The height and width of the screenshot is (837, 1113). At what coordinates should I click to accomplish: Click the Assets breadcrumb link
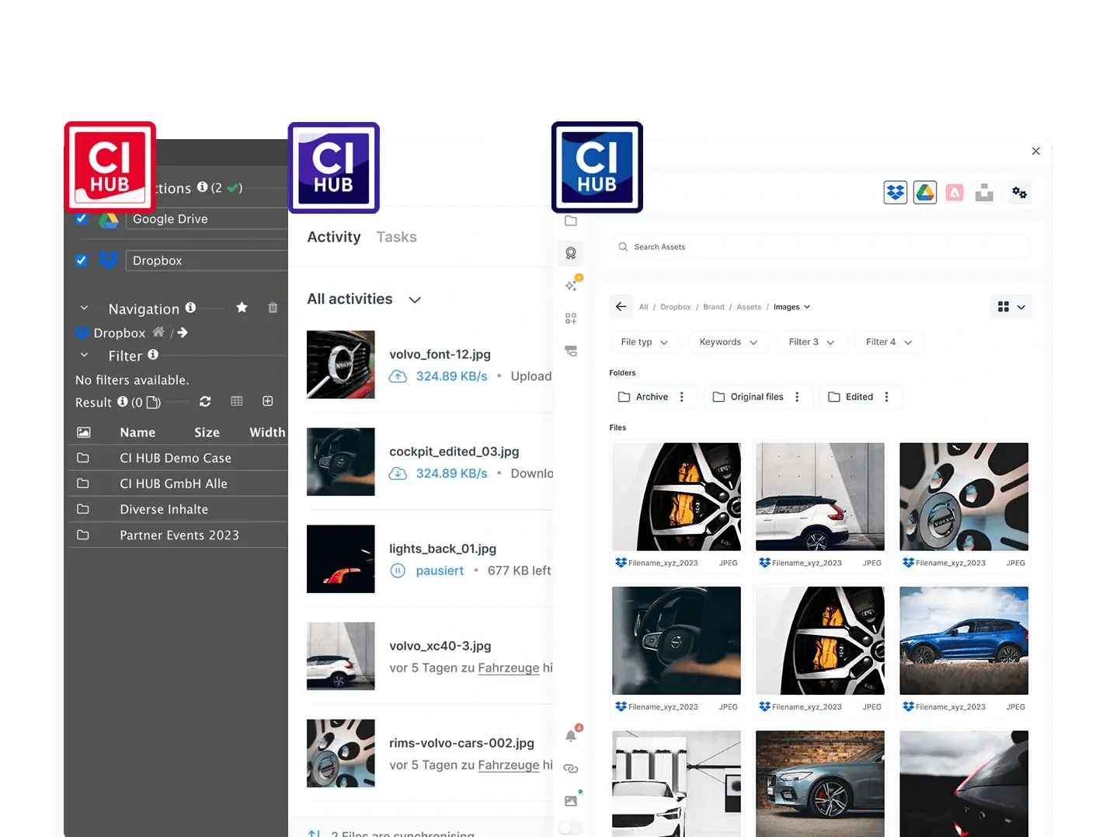coord(749,307)
